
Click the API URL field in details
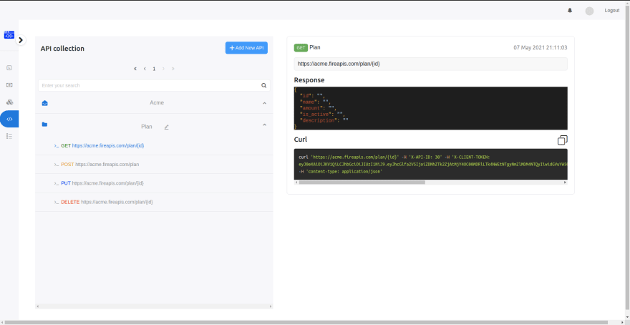pos(431,64)
